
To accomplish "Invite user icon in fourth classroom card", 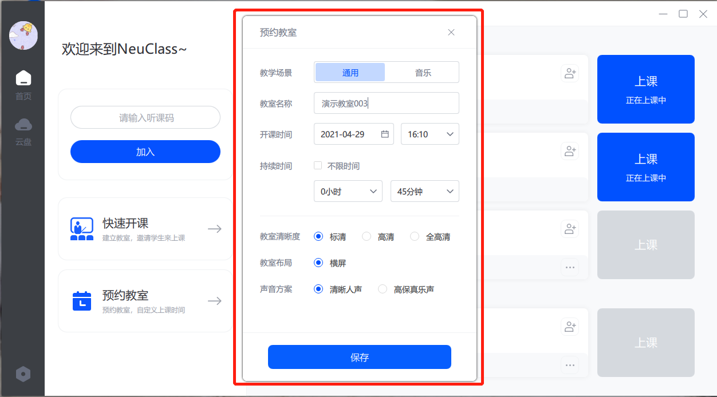I will [x=570, y=327].
